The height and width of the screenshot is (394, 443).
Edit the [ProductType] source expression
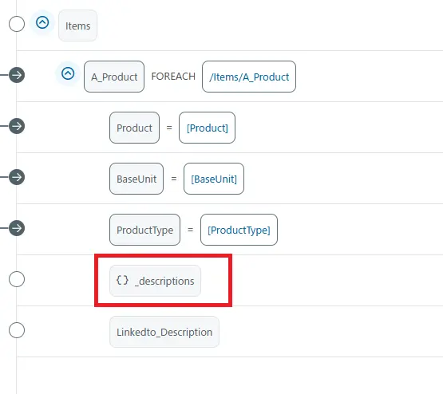pos(239,230)
